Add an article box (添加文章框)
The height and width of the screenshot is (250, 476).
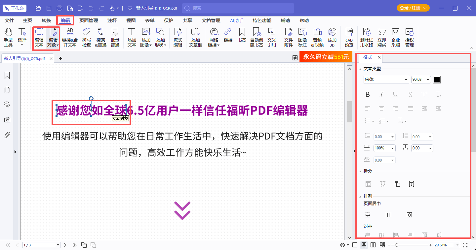195,37
